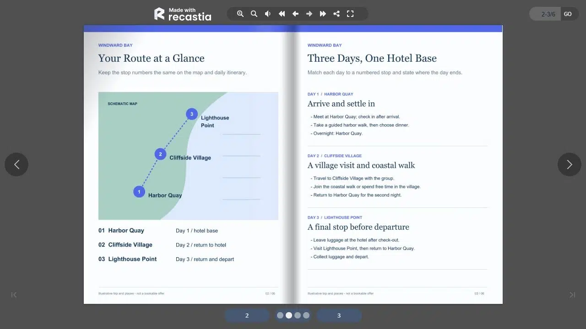Go to the next page using the toolbar right arrow
The width and height of the screenshot is (586, 329).
click(x=309, y=14)
